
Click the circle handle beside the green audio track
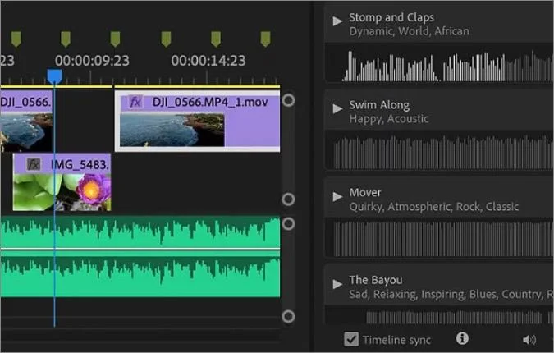[288, 223]
